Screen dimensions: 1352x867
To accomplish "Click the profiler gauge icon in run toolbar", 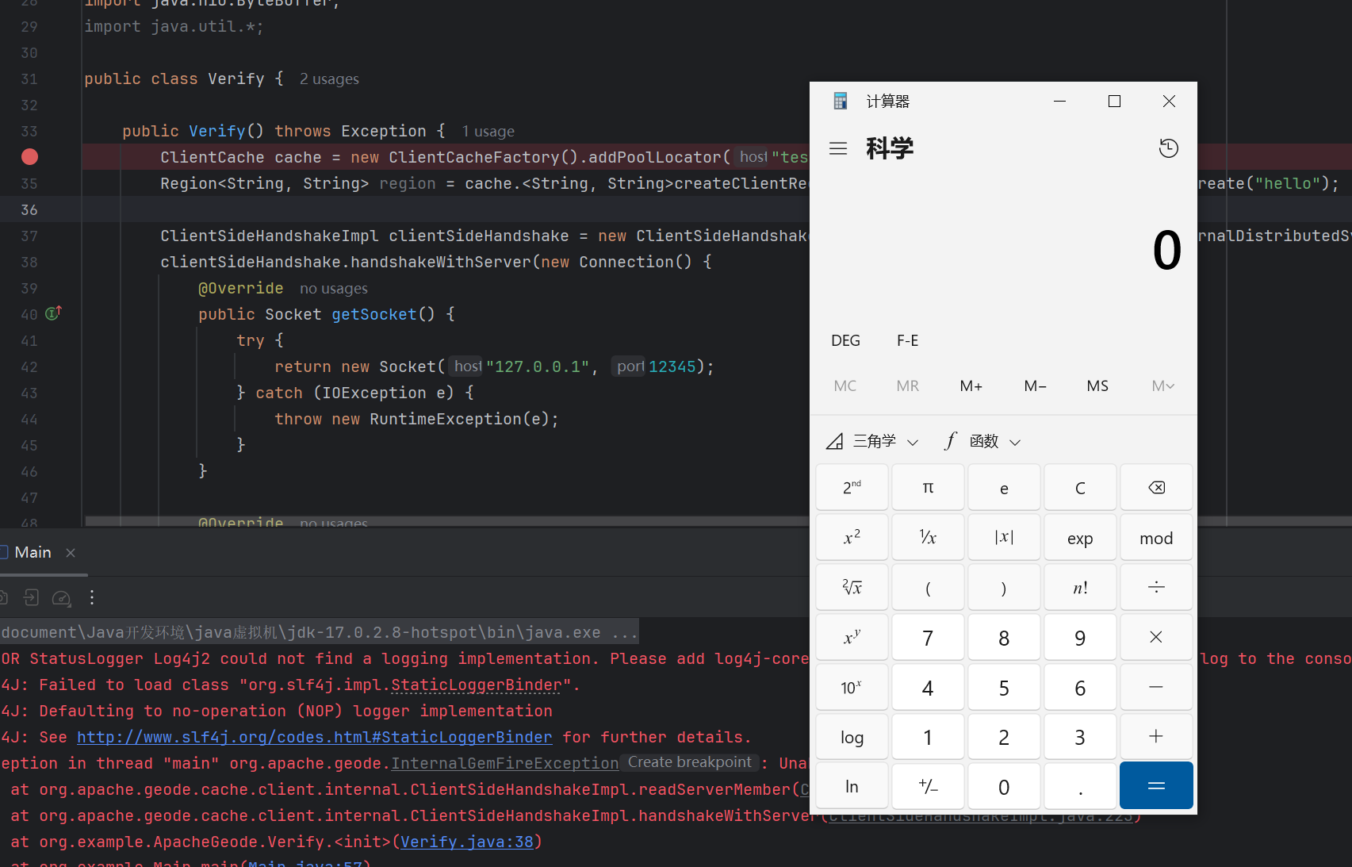I will coord(61,598).
